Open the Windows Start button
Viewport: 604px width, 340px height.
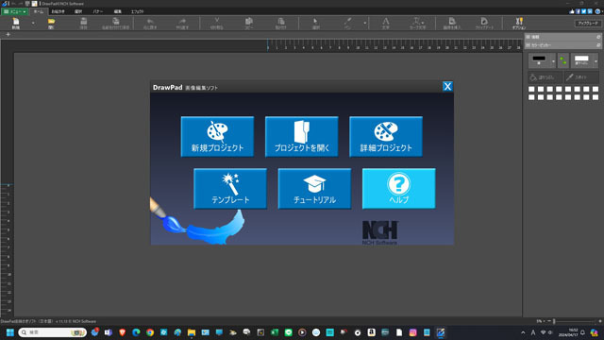[x=10, y=332]
